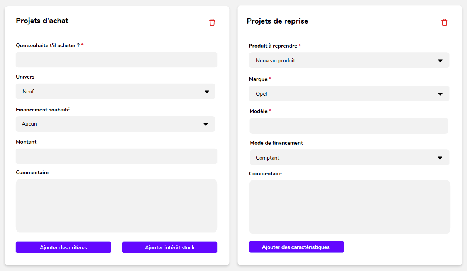Click the Commentaire box under Projets d'achat

click(x=116, y=206)
